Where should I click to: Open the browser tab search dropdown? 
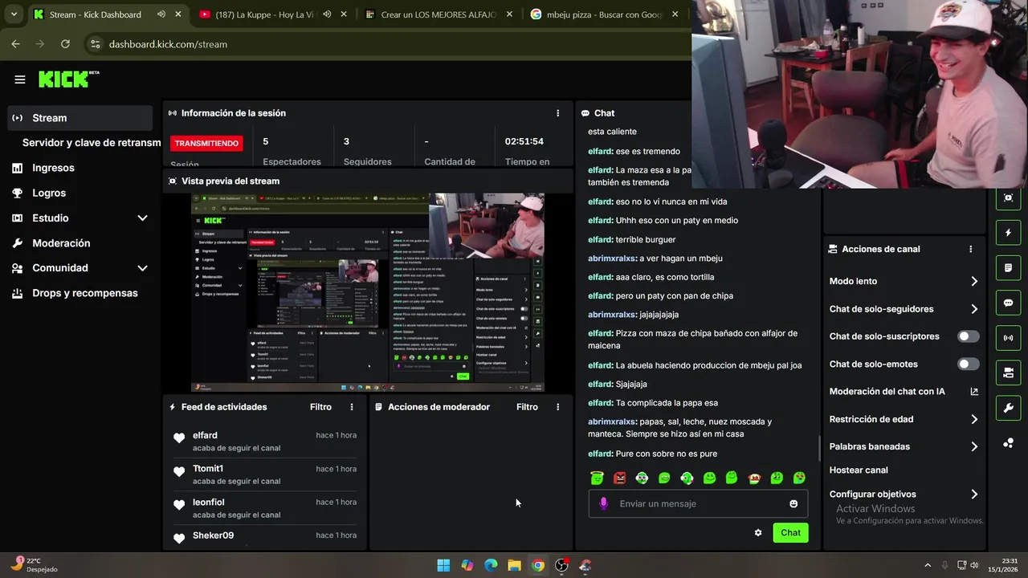coord(14,14)
